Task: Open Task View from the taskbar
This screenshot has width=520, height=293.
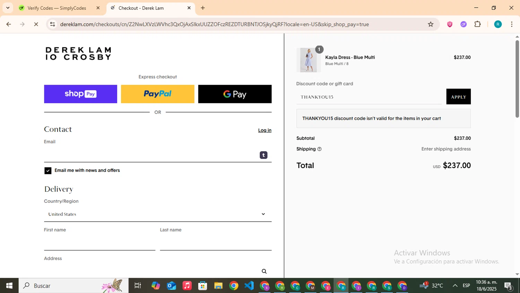Action: coord(138,286)
